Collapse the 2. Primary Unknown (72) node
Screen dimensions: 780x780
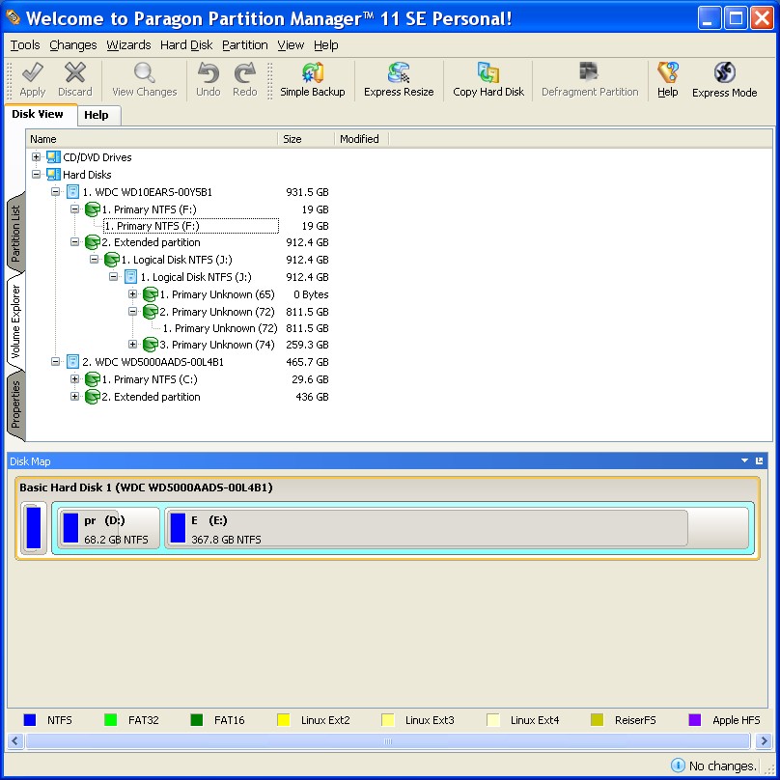[133, 312]
